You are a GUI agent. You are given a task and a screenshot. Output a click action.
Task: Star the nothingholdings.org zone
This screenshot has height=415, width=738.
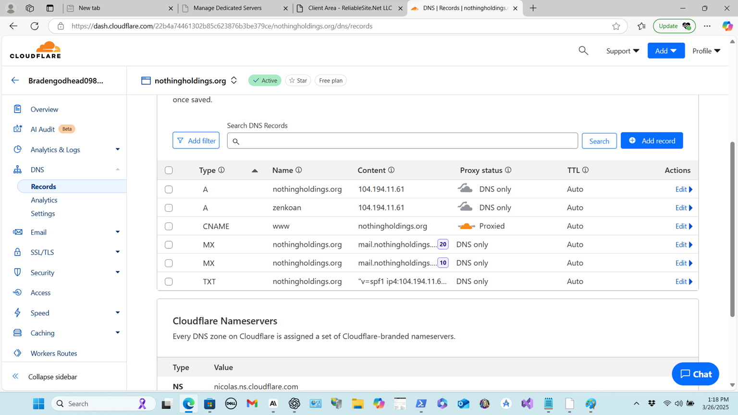pos(298,80)
